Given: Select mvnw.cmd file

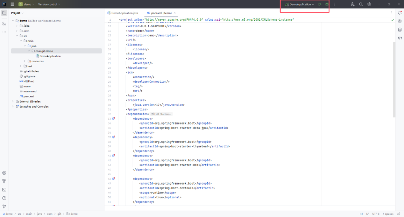Looking at the screenshot, I should (x=28, y=91).
